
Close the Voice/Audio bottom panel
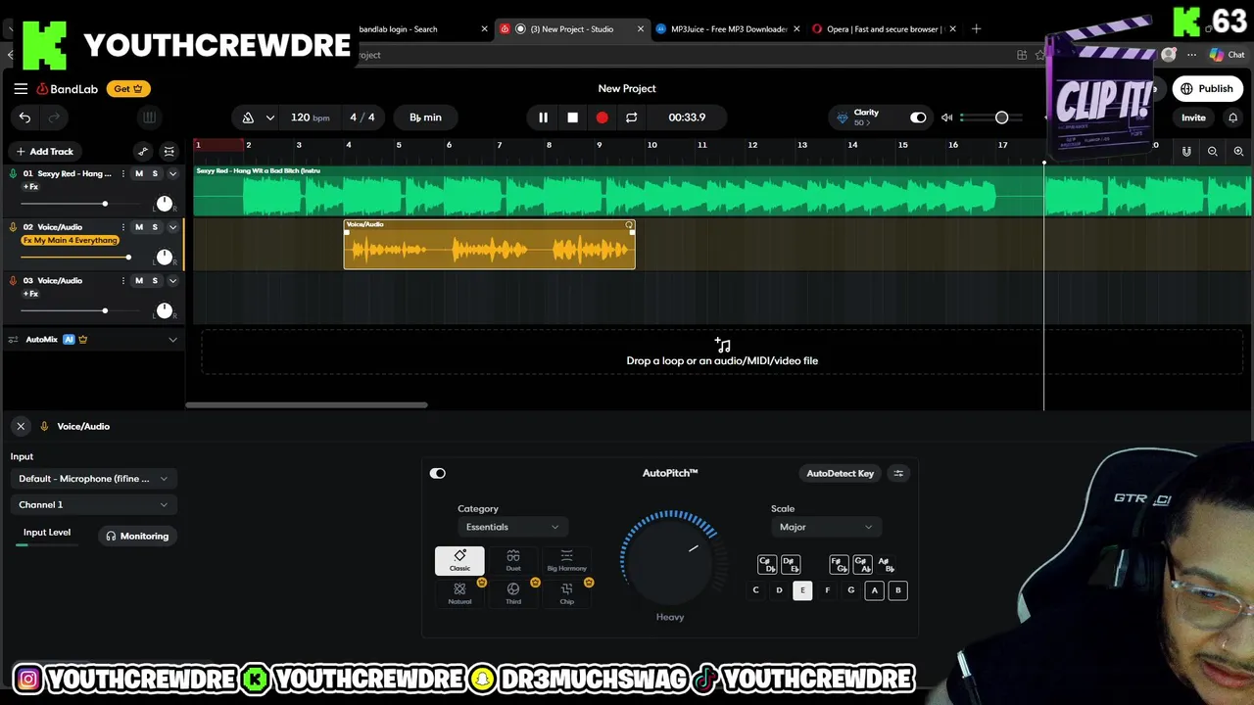(21, 427)
